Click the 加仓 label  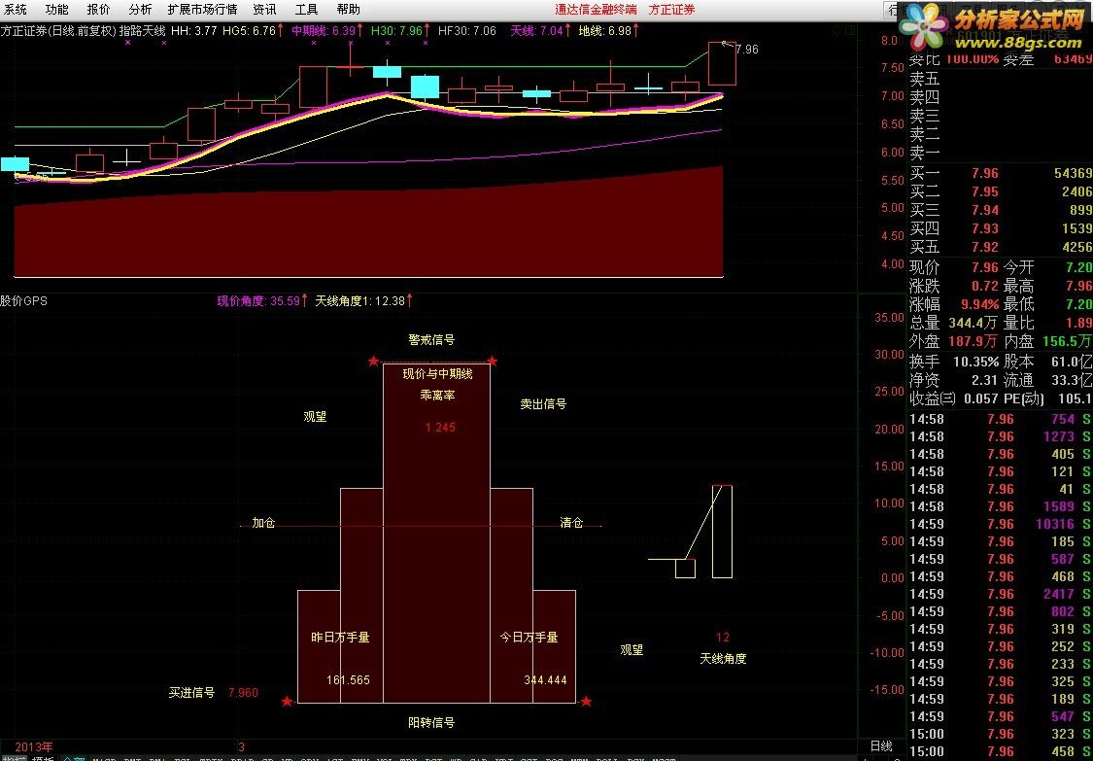263,523
